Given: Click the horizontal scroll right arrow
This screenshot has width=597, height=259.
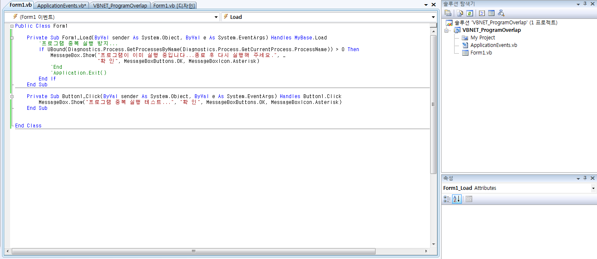Looking at the screenshot, I should pos(426,251).
